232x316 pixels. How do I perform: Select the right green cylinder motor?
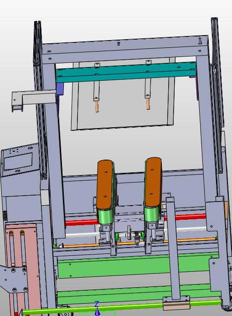pyautogui.click(x=152, y=214)
